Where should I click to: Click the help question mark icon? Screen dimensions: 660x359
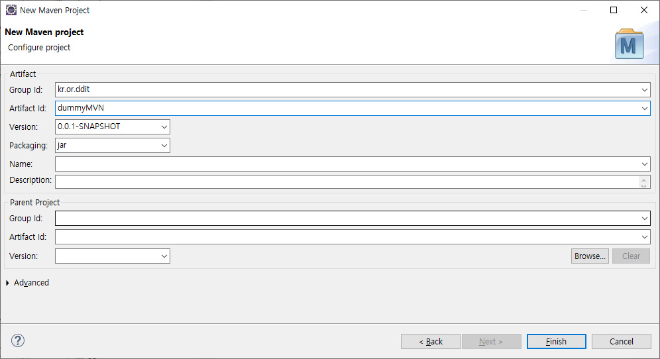coord(18,340)
